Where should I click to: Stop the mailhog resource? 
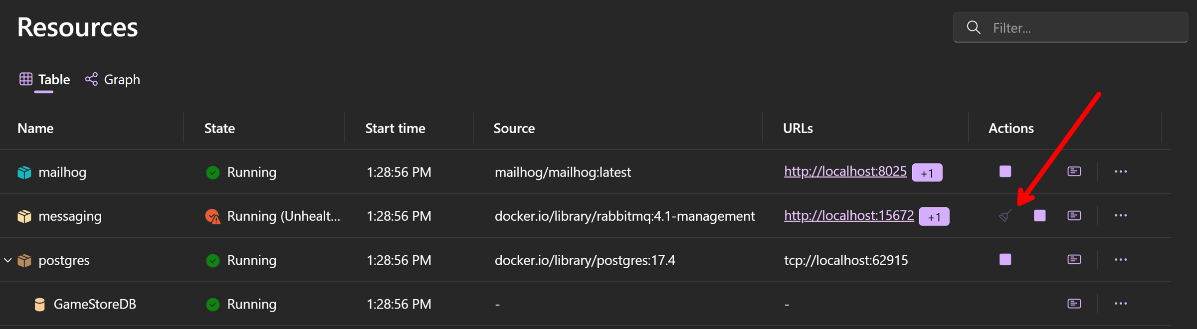coord(1005,171)
